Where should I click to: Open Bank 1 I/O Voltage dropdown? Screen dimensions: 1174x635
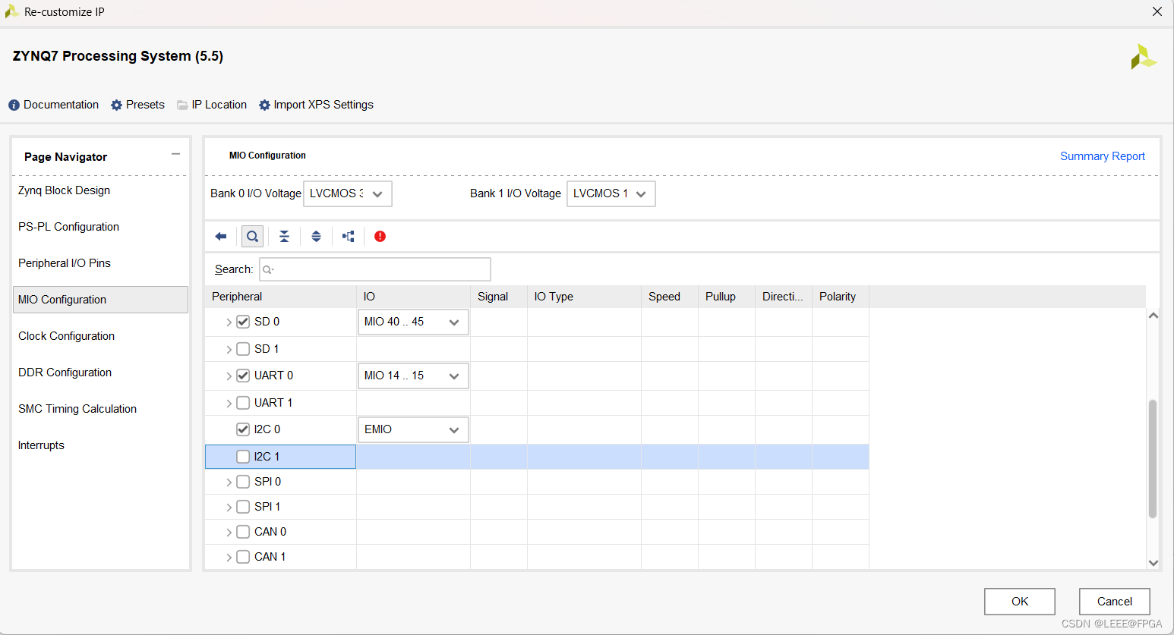(611, 194)
